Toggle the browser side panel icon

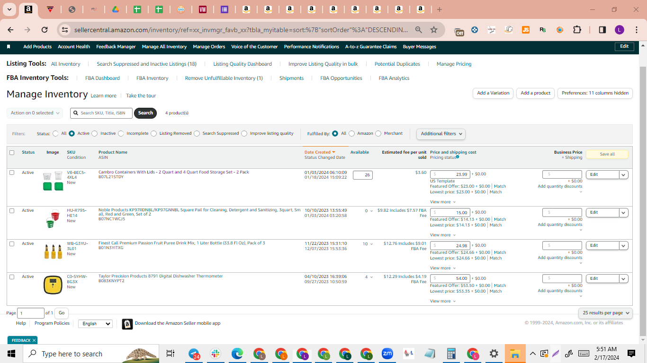click(602, 30)
